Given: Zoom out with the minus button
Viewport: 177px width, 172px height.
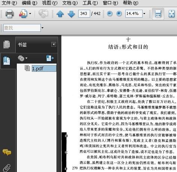Looking at the screenshot, I should click(x=110, y=13).
